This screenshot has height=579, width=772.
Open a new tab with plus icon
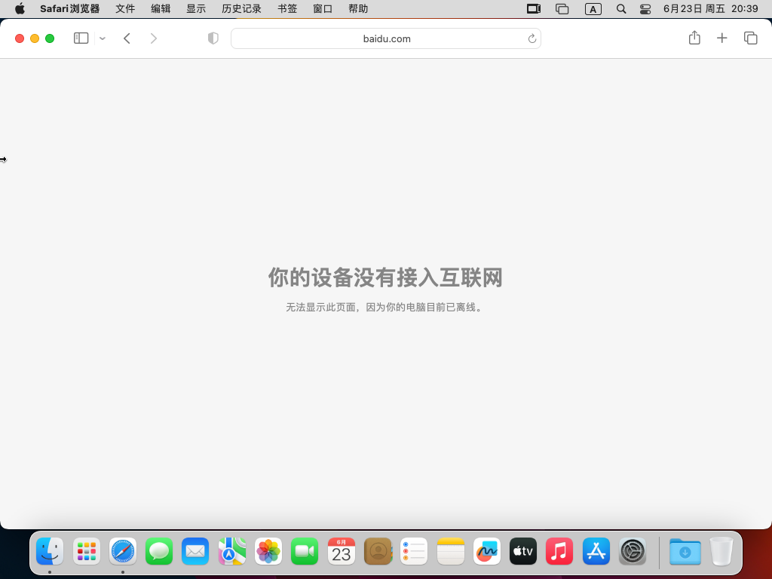(x=721, y=38)
